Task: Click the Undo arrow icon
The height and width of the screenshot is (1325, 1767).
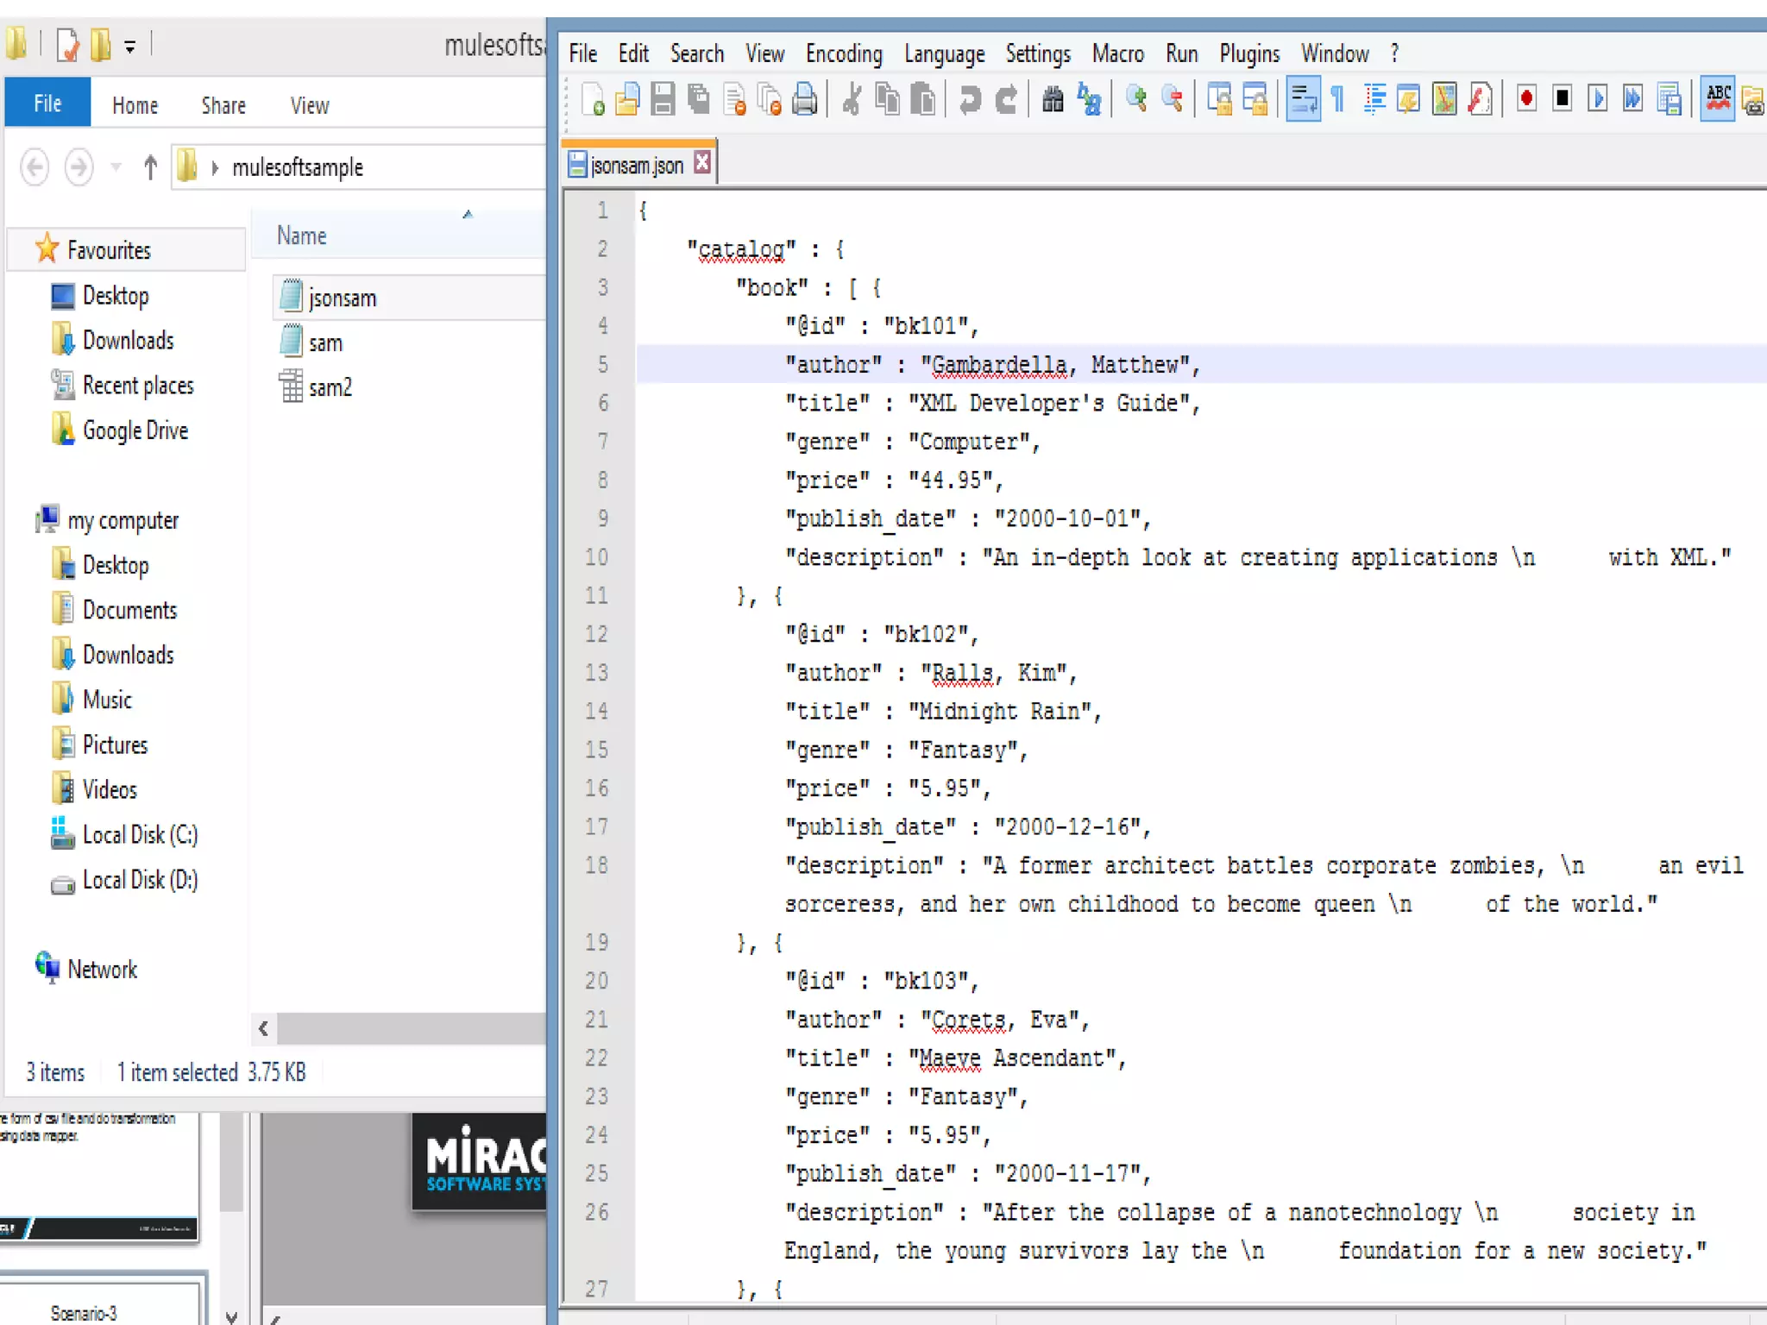Action: [970, 99]
